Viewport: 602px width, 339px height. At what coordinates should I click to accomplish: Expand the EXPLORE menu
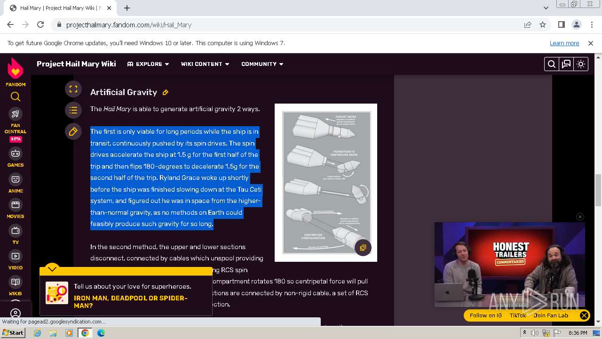[x=148, y=64]
